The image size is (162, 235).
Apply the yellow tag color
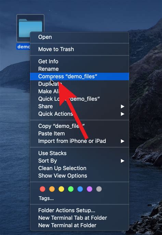(61, 189)
